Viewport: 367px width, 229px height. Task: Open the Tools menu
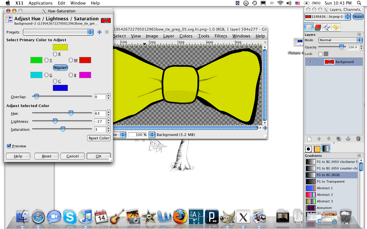pyautogui.click(x=204, y=36)
